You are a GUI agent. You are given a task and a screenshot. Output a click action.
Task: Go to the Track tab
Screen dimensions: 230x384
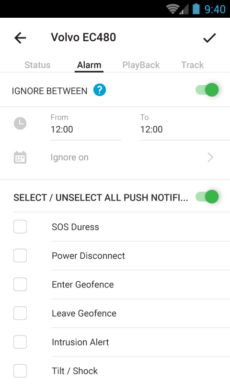click(192, 65)
